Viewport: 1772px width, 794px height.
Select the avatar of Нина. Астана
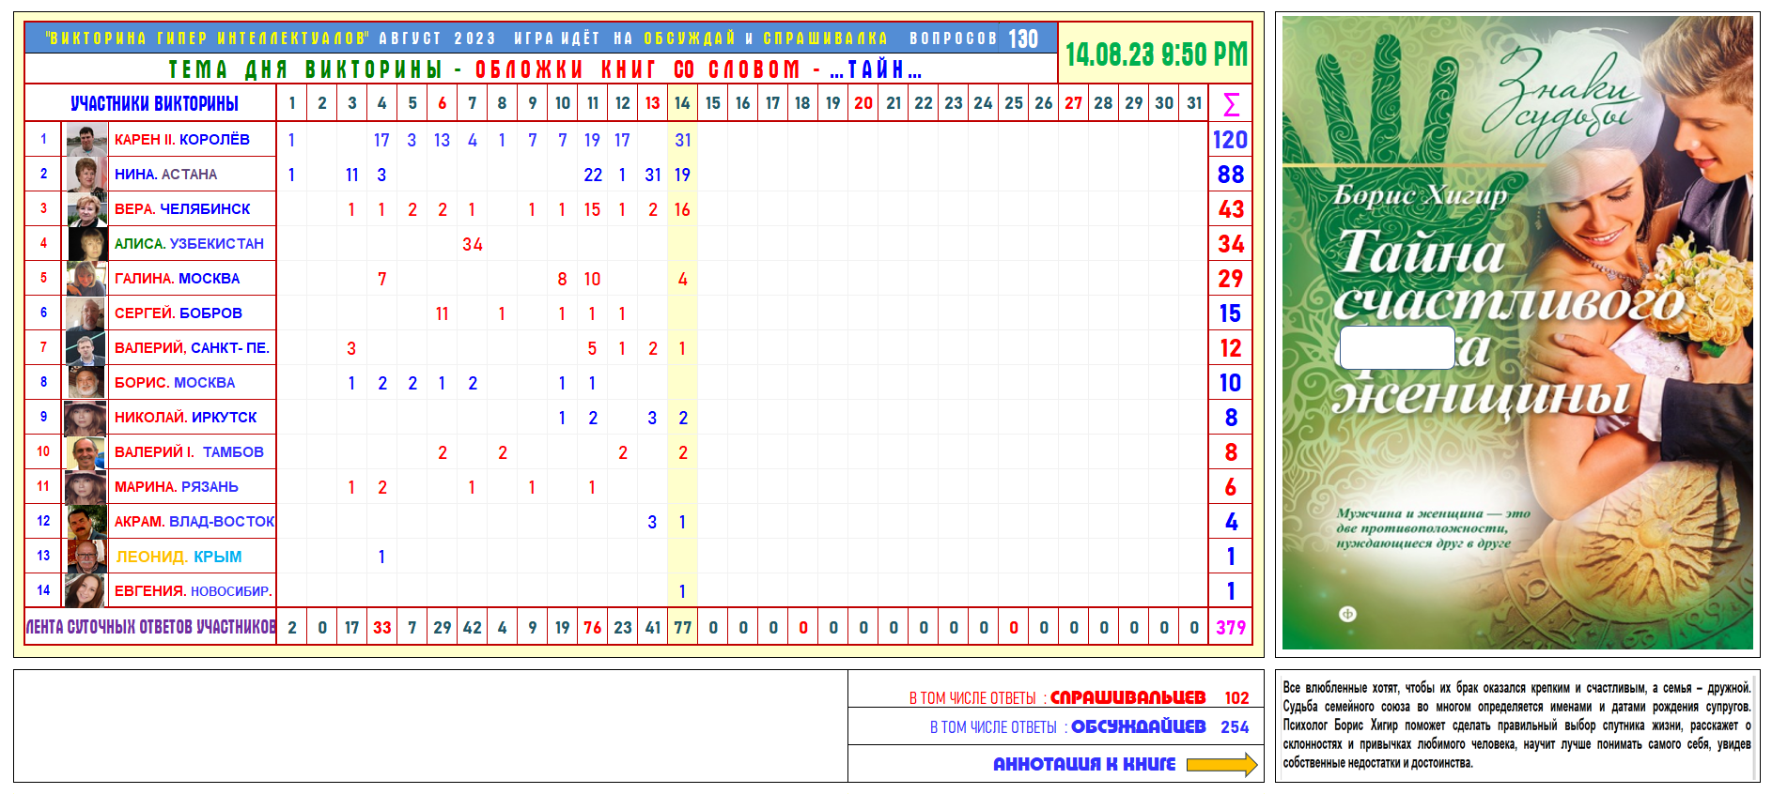click(x=86, y=175)
